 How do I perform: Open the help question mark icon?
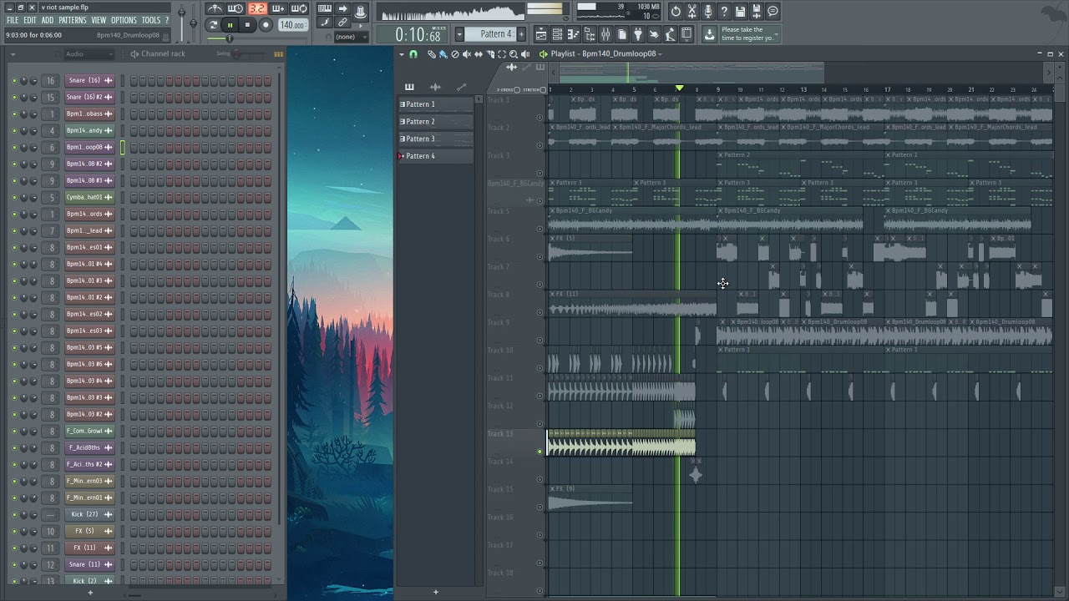tap(724, 11)
